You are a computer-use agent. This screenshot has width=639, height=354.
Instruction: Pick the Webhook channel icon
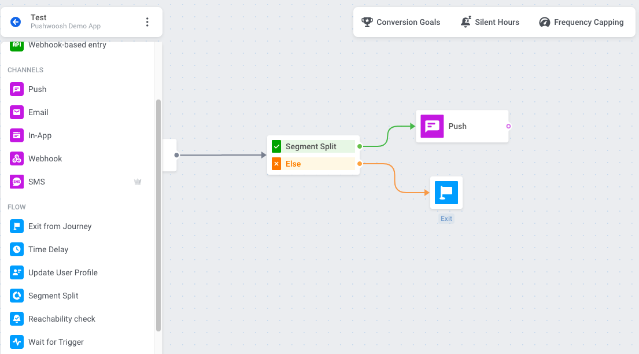[17, 158]
